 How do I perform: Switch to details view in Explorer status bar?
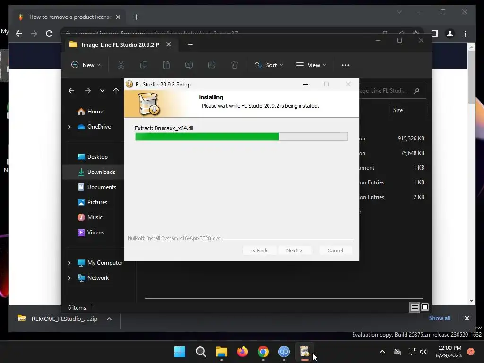[x=415, y=307]
